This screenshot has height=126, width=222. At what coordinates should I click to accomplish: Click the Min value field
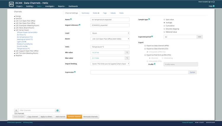coord(108,53)
